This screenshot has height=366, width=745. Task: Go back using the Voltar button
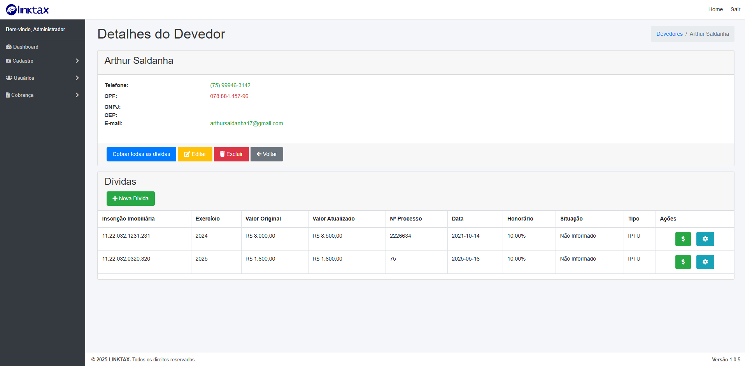point(266,154)
